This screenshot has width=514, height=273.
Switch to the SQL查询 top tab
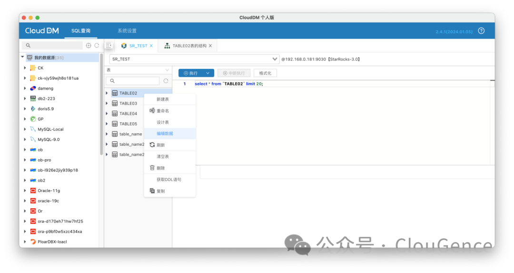pos(80,31)
